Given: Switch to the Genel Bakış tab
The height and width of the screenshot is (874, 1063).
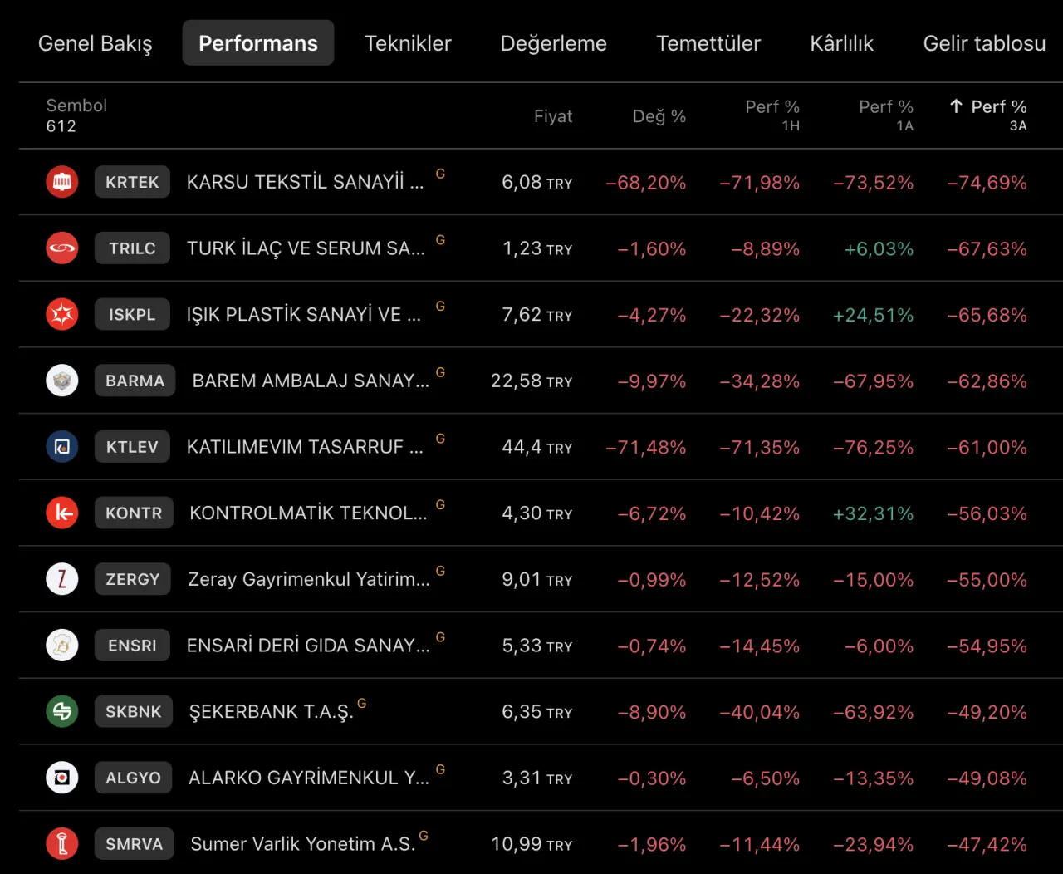Looking at the screenshot, I should [x=96, y=43].
